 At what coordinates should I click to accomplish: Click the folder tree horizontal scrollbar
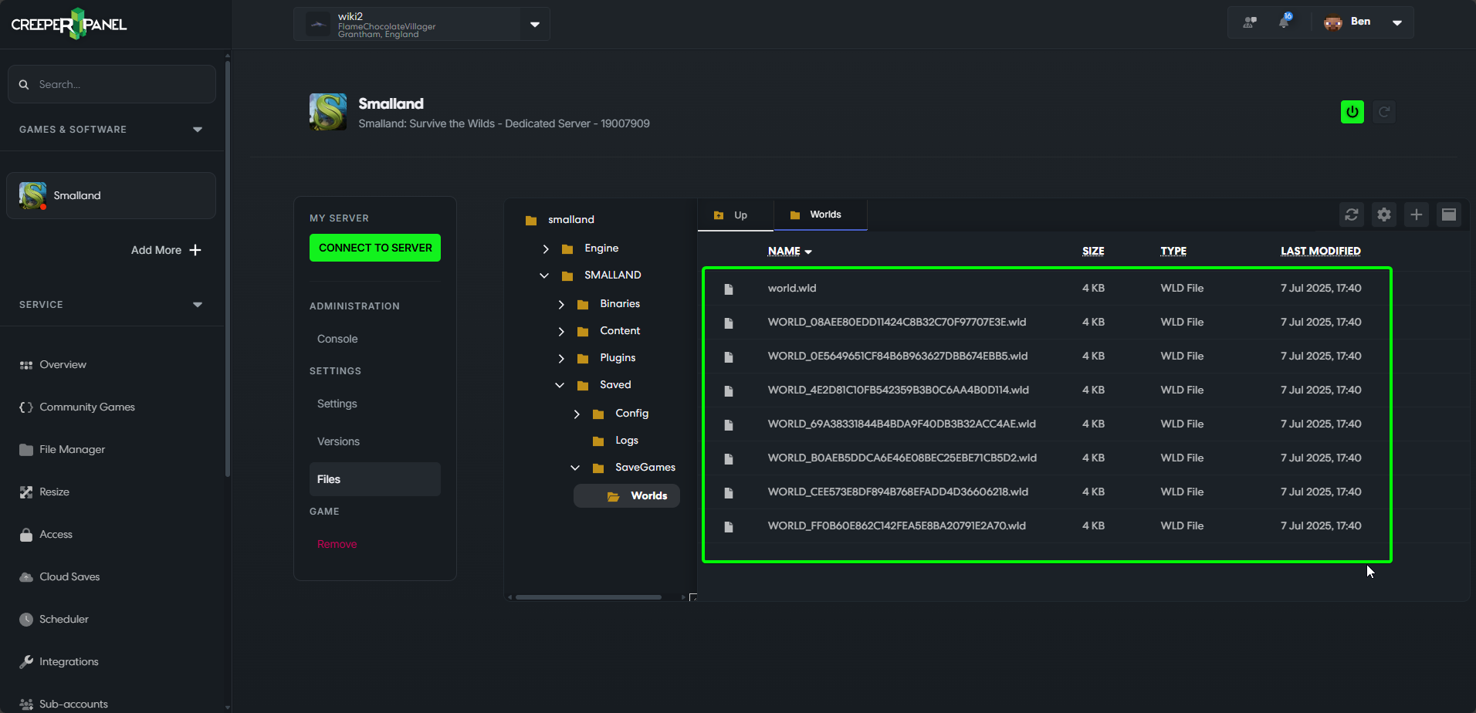point(588,597)
